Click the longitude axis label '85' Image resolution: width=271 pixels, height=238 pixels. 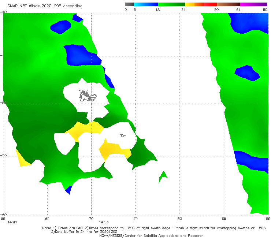pos(224,219)
